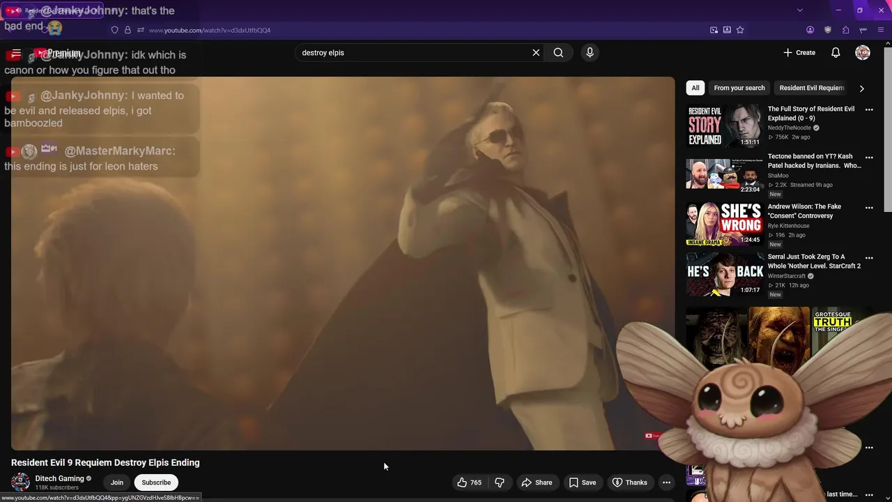This screenshot has width=892, height=502.
Task: Click the install app icon in address bar
Action: (x=727, y=30)
